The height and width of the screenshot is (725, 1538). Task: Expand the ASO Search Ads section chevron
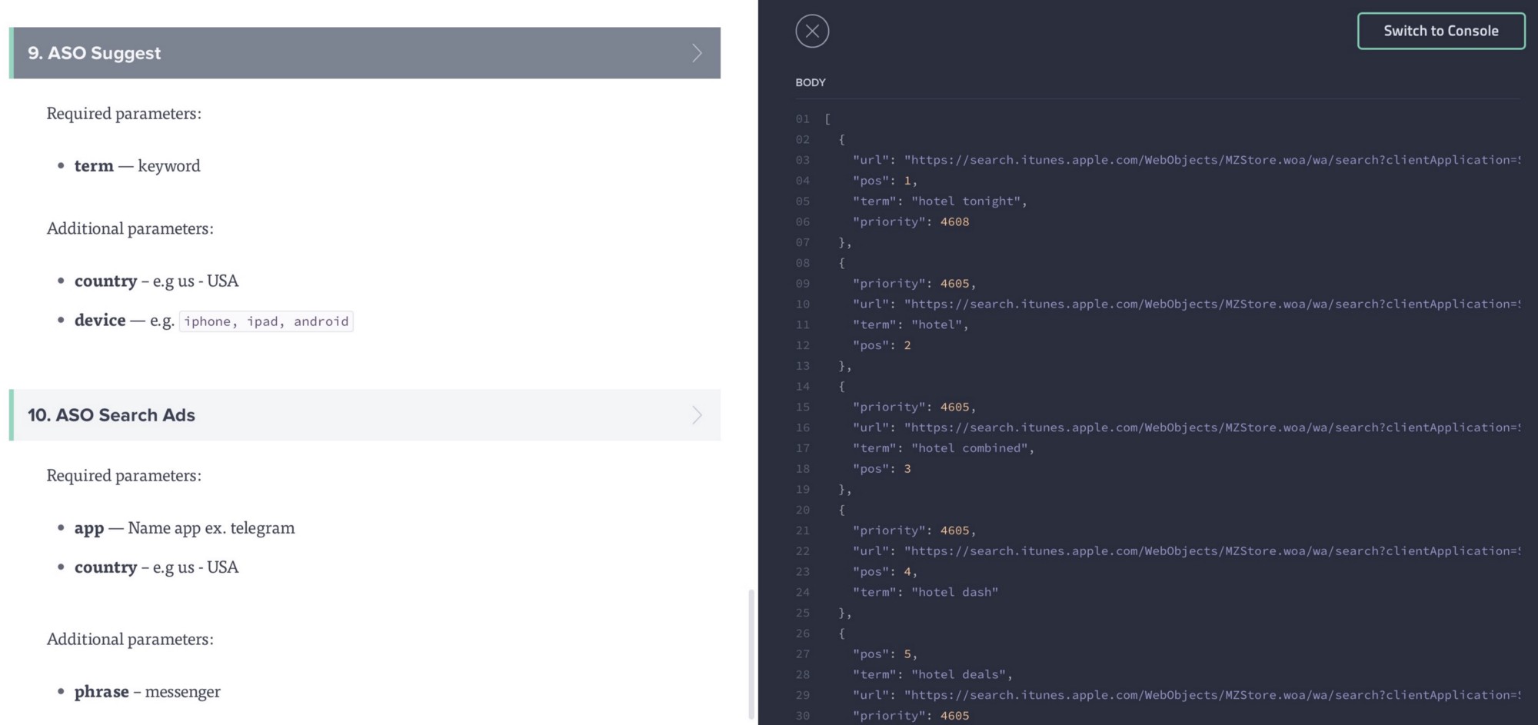(x=697, y=415)
